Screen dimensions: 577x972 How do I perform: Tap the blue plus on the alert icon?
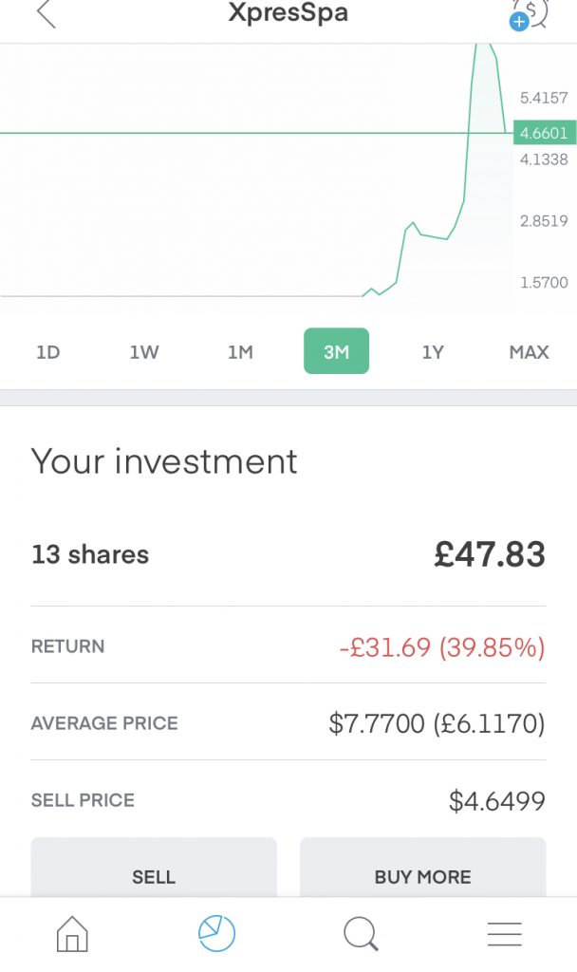click(518, 21)
